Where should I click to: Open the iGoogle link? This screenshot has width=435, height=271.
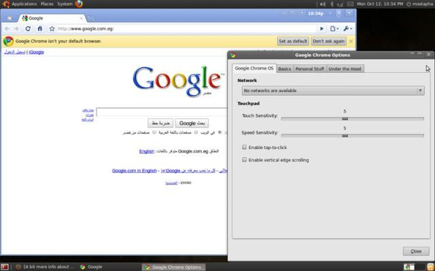click(36, 52)
